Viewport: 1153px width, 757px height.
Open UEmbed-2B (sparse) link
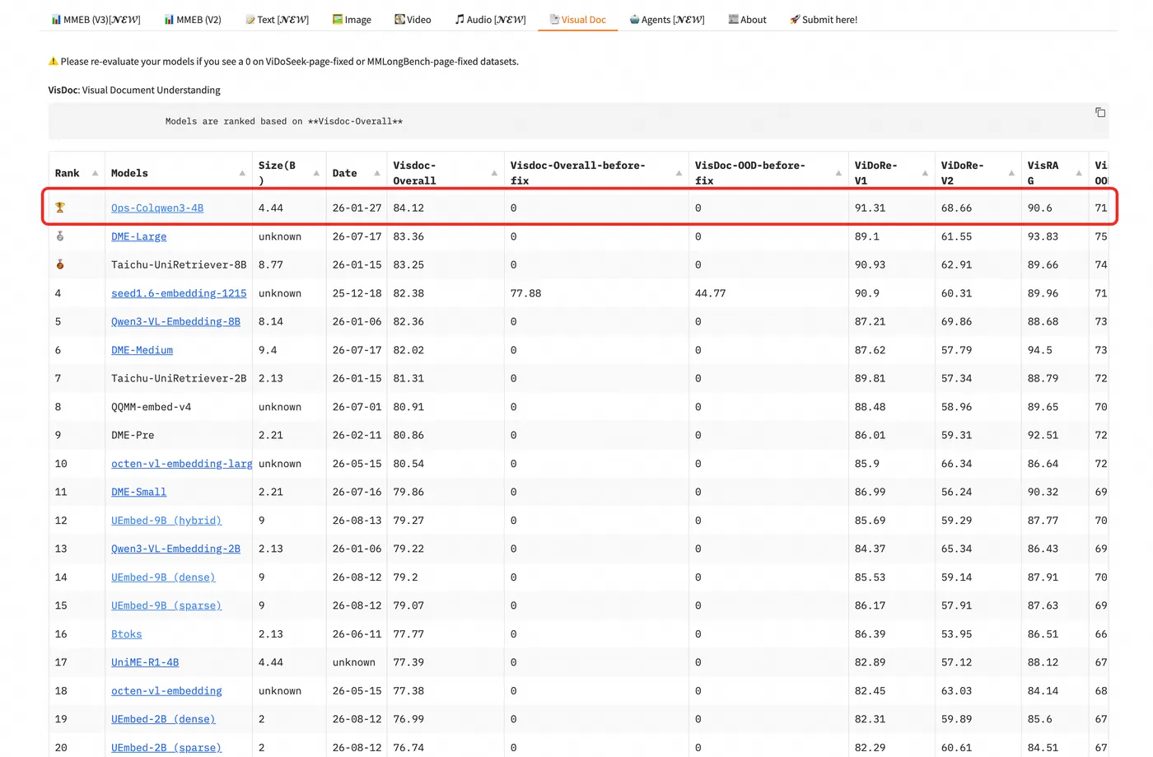point(166,748)
